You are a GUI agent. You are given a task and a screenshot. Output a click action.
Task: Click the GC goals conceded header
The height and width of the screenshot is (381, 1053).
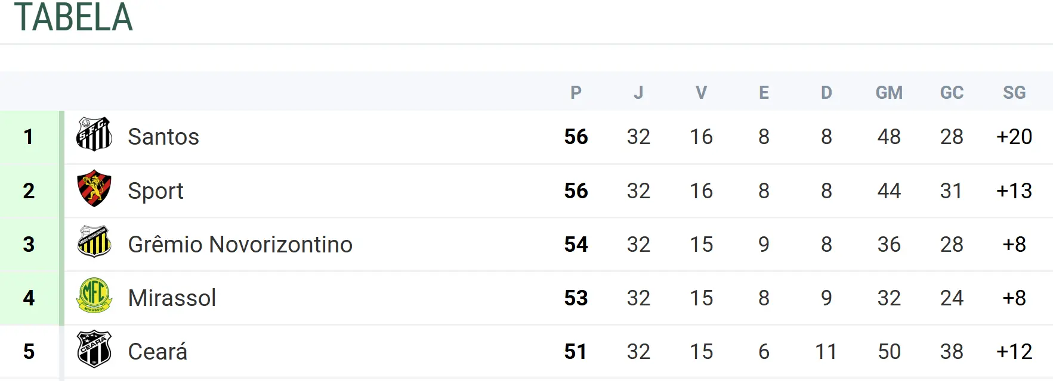pyautogui.click(x=952, y=93)
